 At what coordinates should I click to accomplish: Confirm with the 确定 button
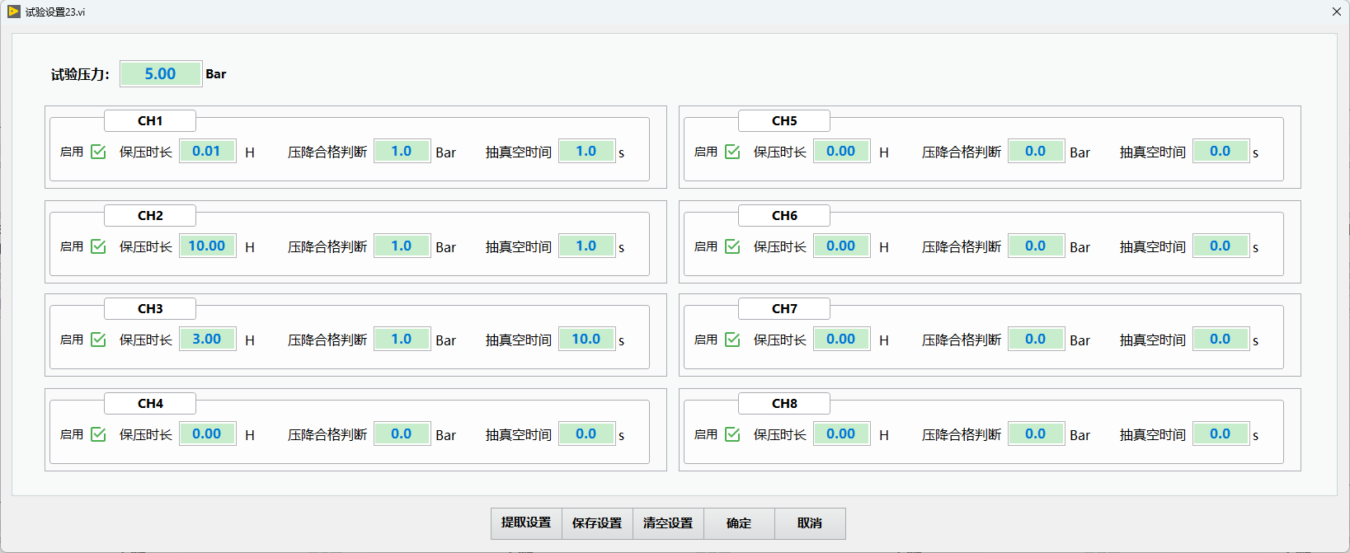[739, 523]
